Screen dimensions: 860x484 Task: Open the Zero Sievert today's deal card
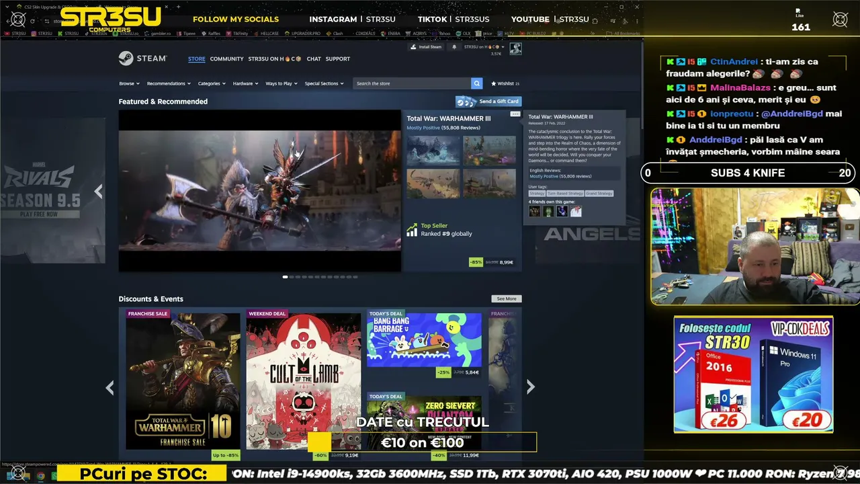[x=424, y=425]
